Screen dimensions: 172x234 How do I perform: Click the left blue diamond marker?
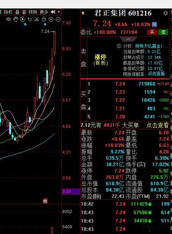tap(25, 24)
